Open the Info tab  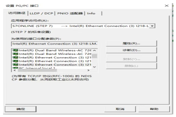[91, 13]
